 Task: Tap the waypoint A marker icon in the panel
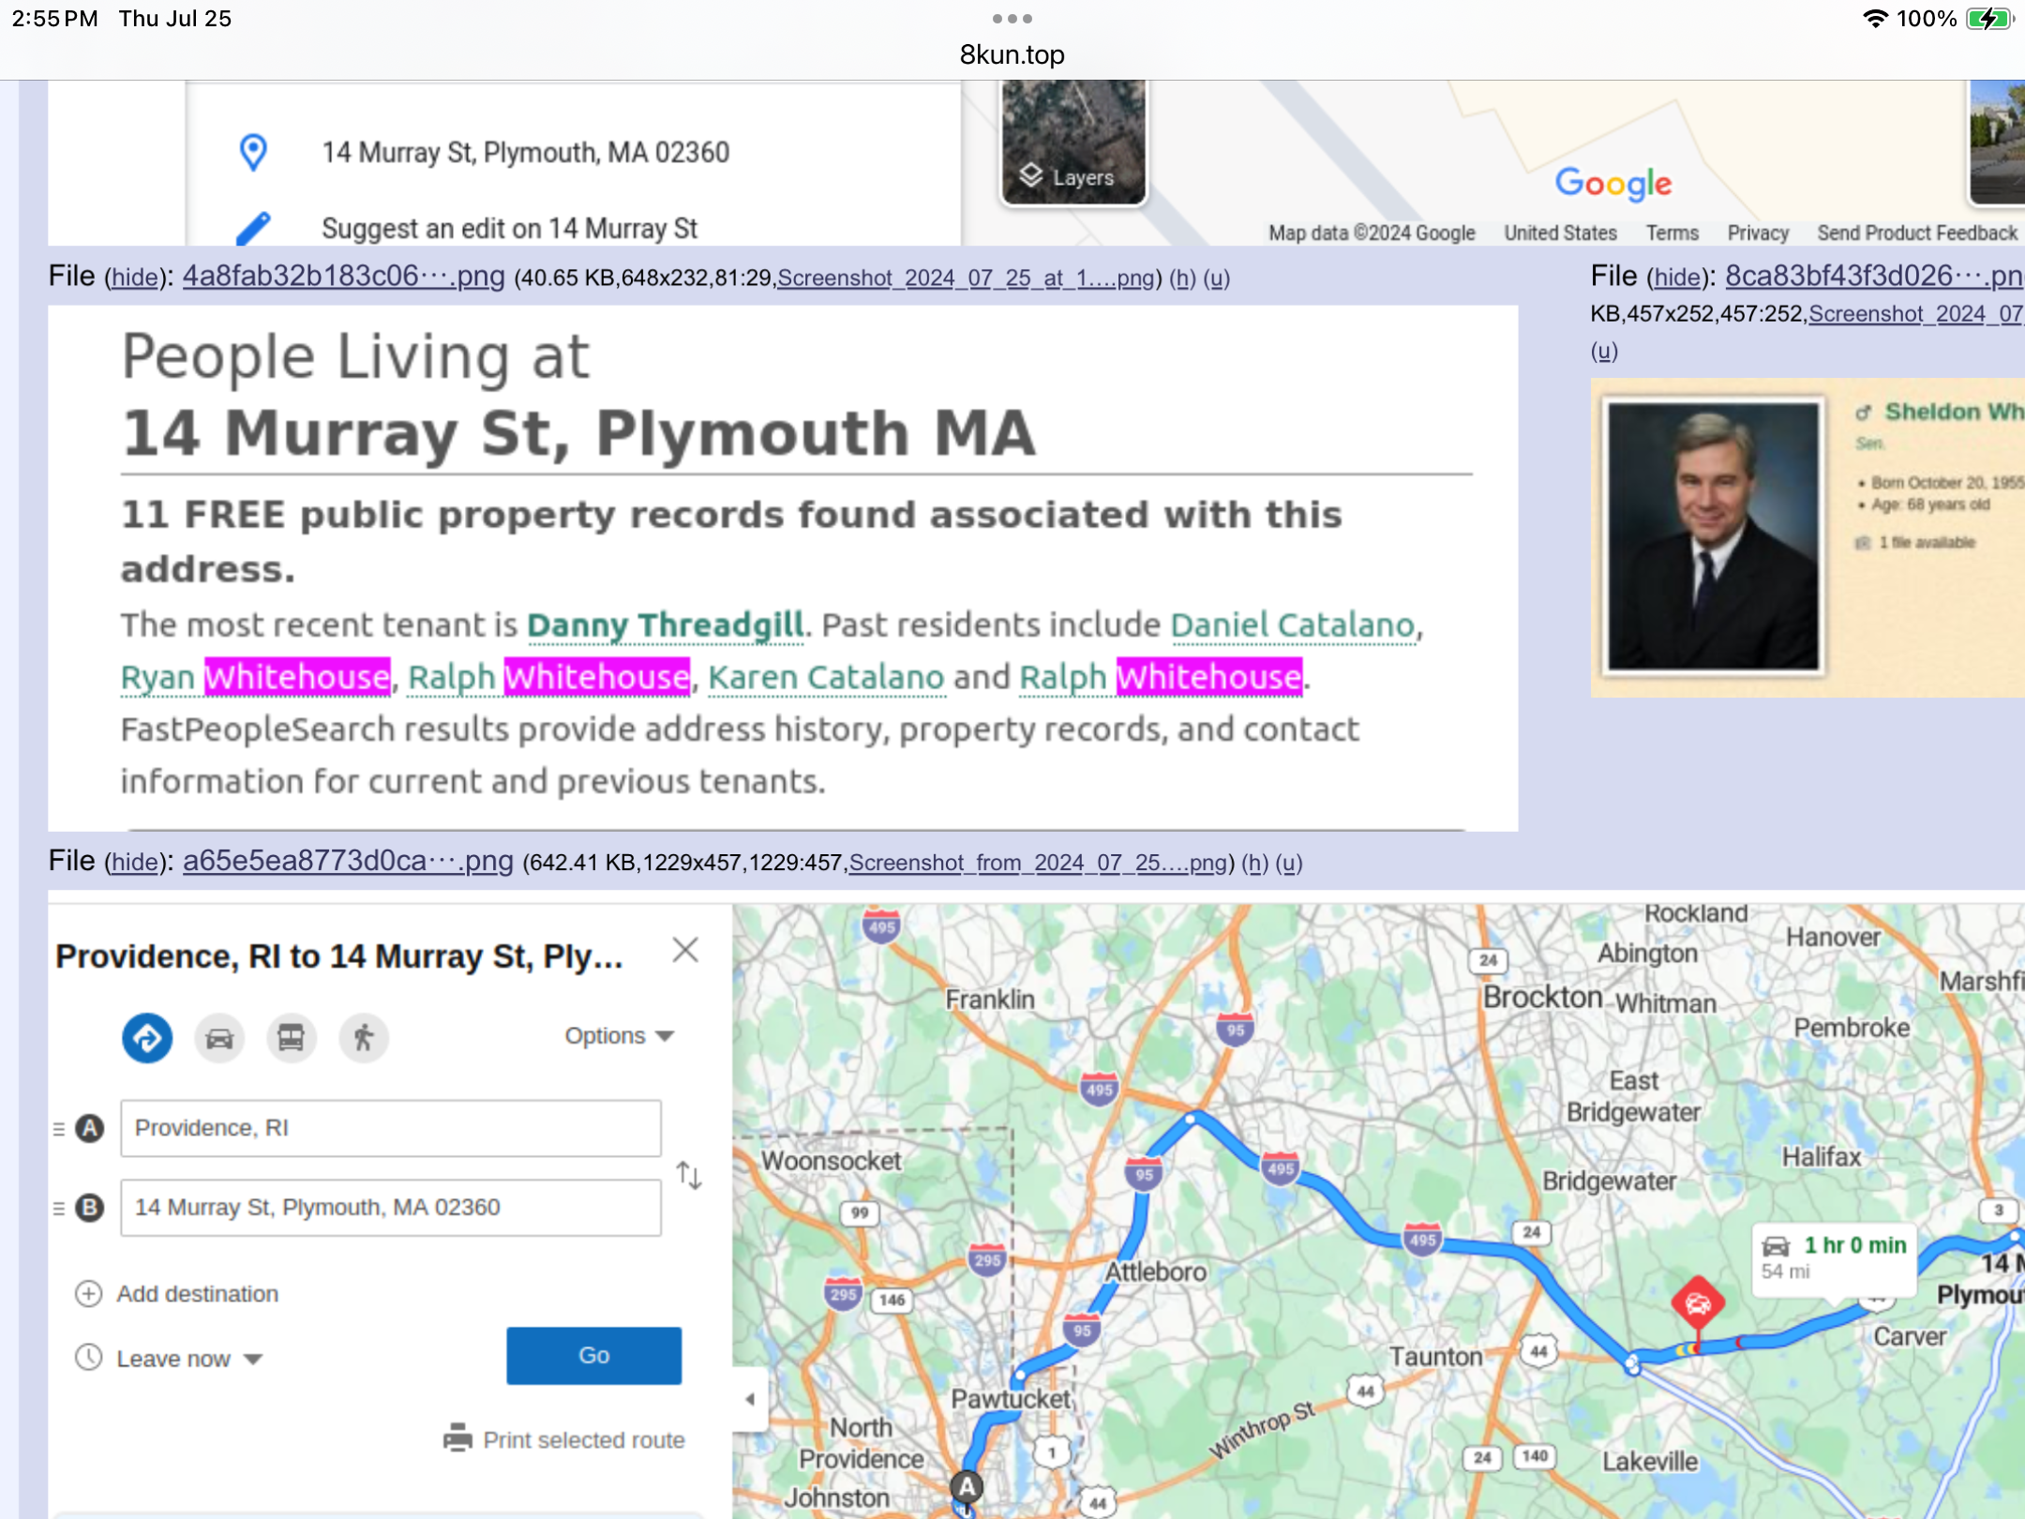pos(90,1128)
